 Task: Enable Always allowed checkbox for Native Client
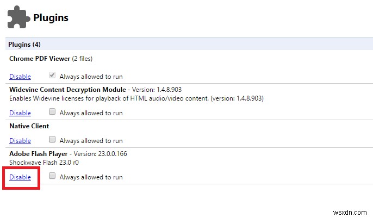52,140
